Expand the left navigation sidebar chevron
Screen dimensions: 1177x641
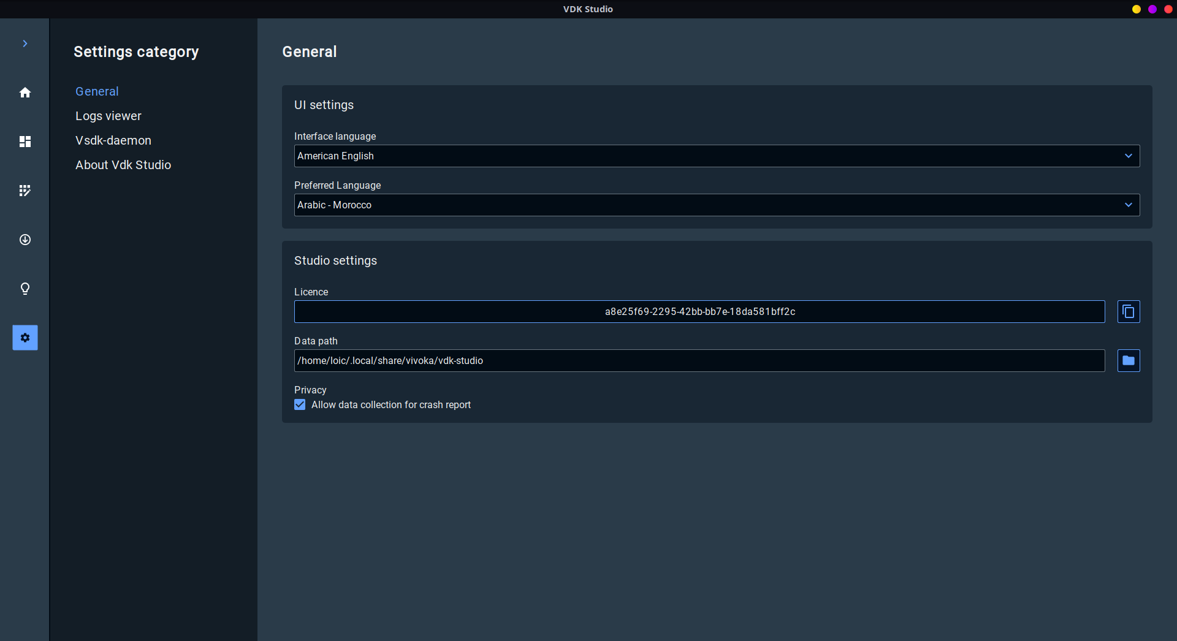click(25, 44)
